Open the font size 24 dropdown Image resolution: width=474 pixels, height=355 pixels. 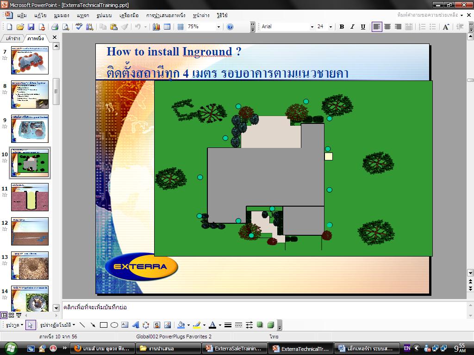tap(331, 27)
